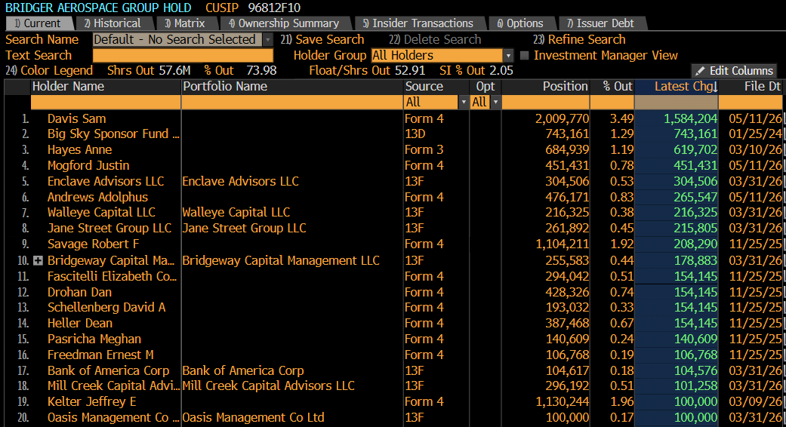
Task: Click the Edit Columns pencil icon
Action: coord(700,71)
